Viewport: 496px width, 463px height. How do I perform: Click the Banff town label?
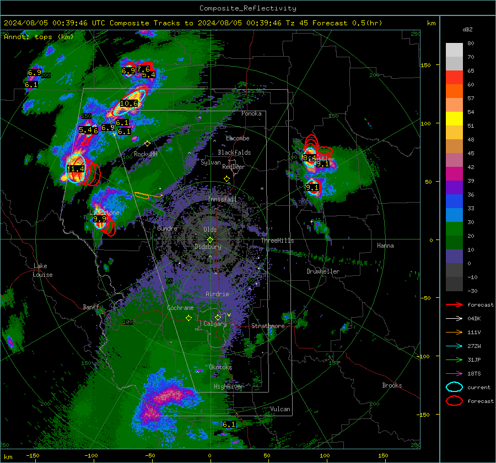(x=91, y=307)
